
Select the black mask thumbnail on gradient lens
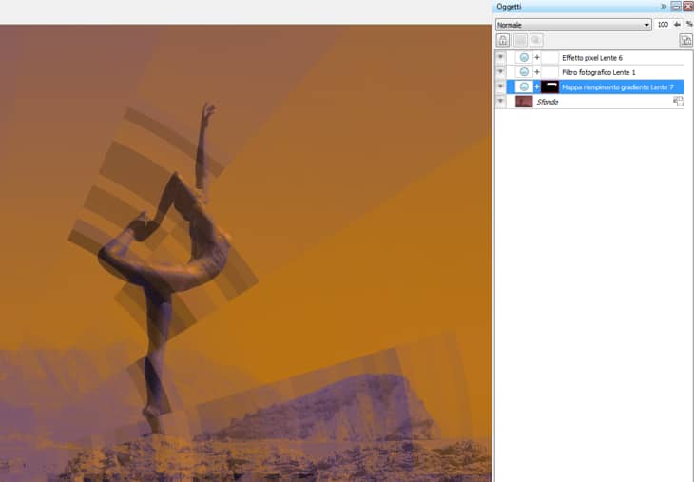coord(549,87)
